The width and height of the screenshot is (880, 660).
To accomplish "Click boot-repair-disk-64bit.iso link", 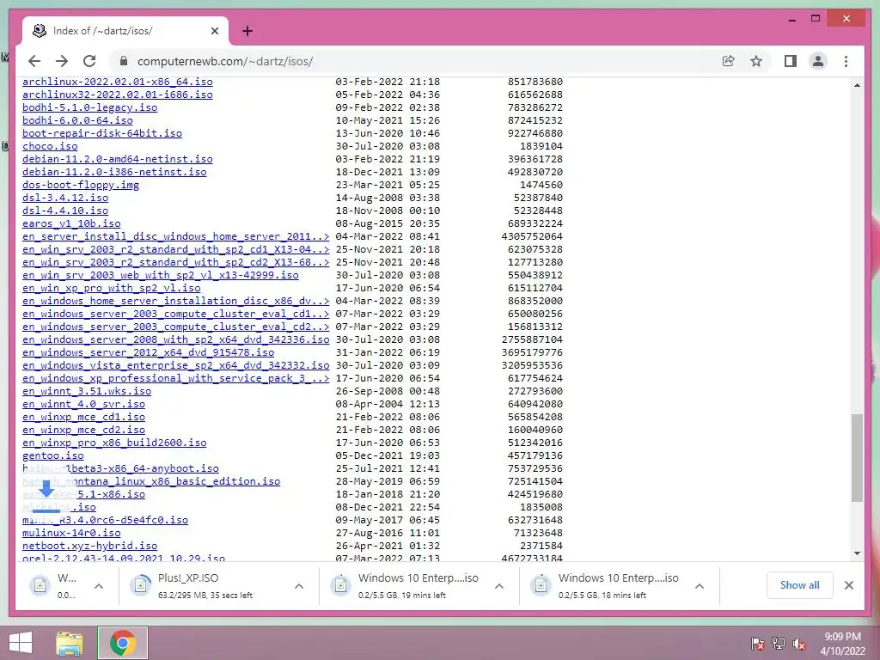I will 102,133.
